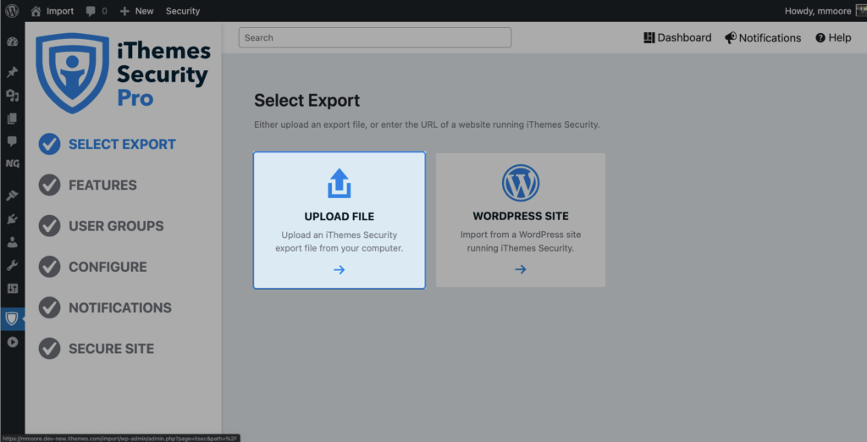867x442 pixels.
Task: Open the Security admin bar menu
Action: tap(183, 10)
